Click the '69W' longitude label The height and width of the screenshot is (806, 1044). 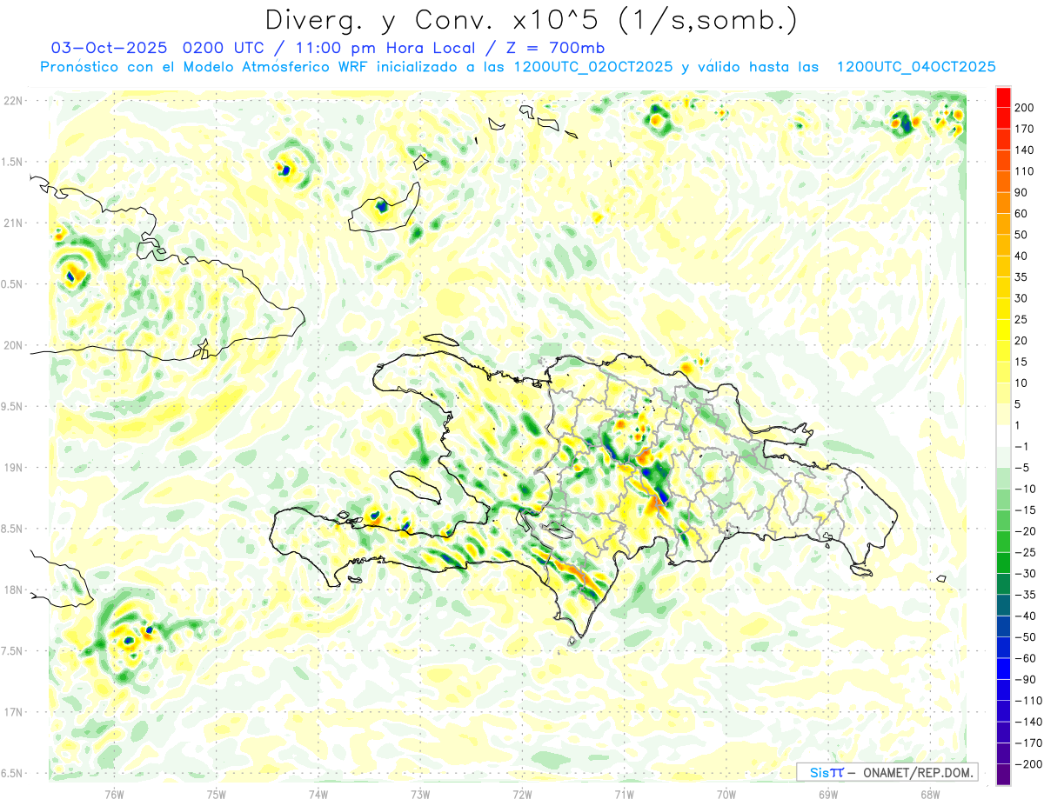pyautogui.click(x=828, y=793)
